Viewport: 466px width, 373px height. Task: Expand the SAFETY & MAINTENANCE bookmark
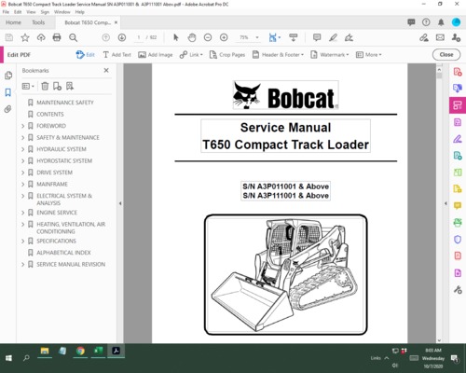(x=23, y=137)
